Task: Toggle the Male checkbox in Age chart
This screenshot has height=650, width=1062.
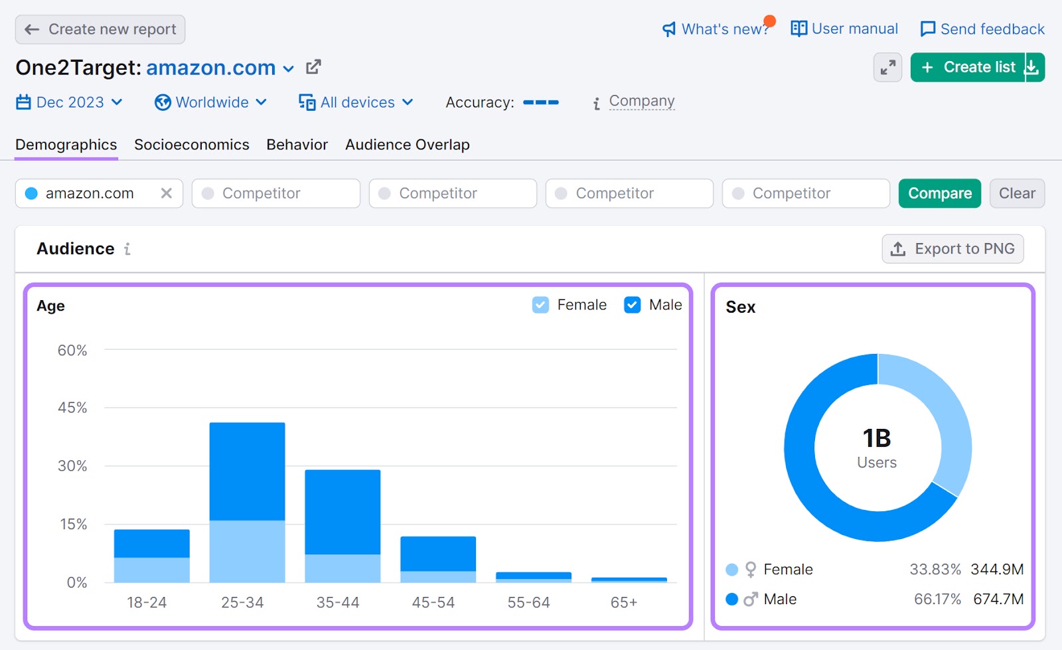Action: 632,305
